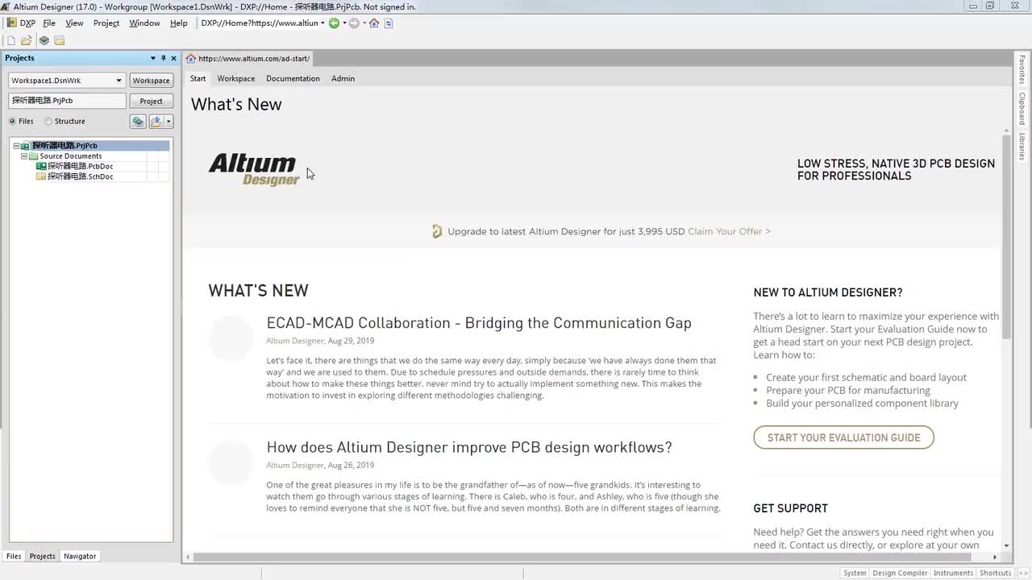This screenshot has height=580, width=1032.
Task: Open the Projects panel options dropdown arrow
Action: (153, 58)
